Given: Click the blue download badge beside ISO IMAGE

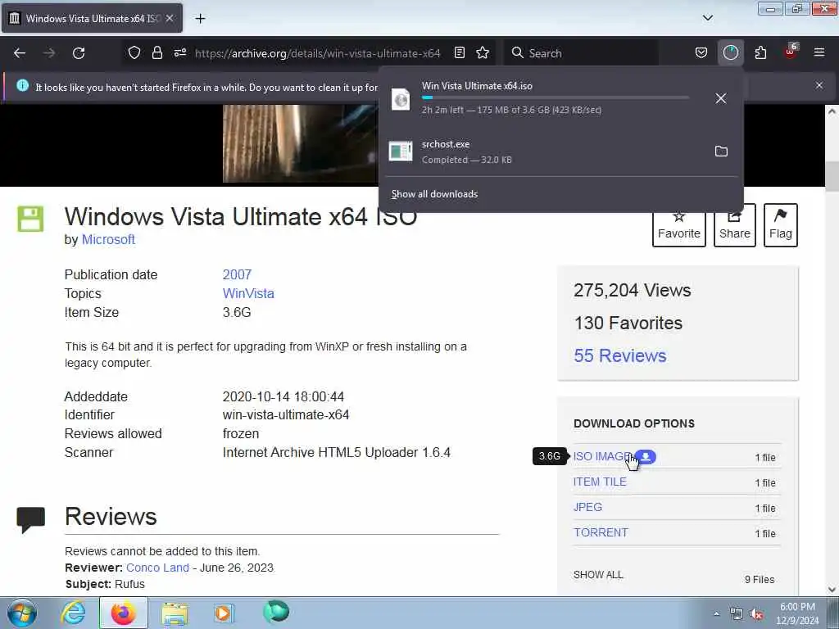Looking at the screenshot, I should pos(646,457).
